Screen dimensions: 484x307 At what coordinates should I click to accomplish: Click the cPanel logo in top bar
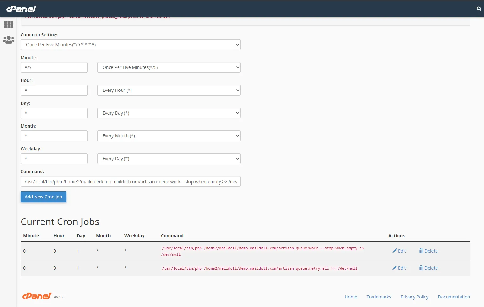pos(21,9)
